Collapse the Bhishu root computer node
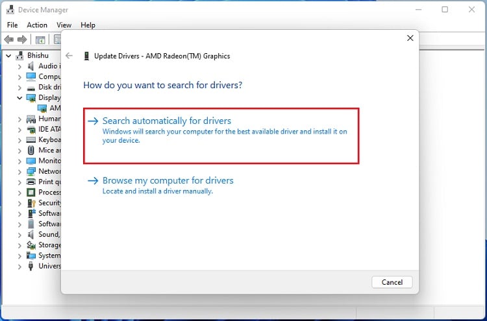487x321 pixels. coord(8,56)
